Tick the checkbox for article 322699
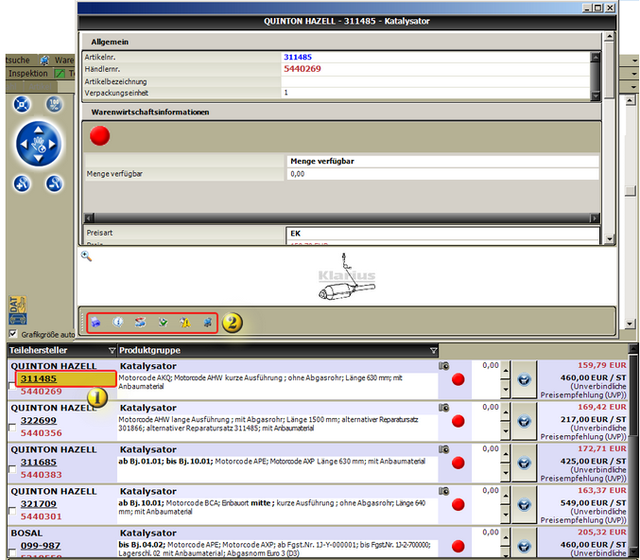Viewport: 640px width, 560px height. pyautogui.click(x=12, y=428)
